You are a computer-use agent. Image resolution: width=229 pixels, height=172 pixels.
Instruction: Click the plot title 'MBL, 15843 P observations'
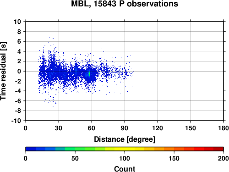click(125, 4)
